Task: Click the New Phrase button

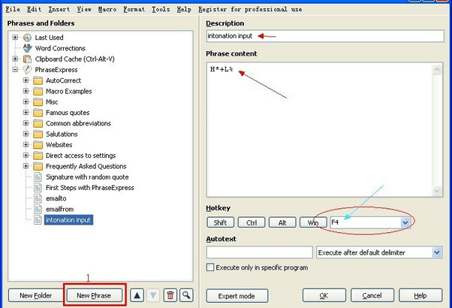Action: [x=94, y=295]
